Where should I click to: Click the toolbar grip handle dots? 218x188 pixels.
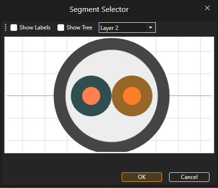6,28
